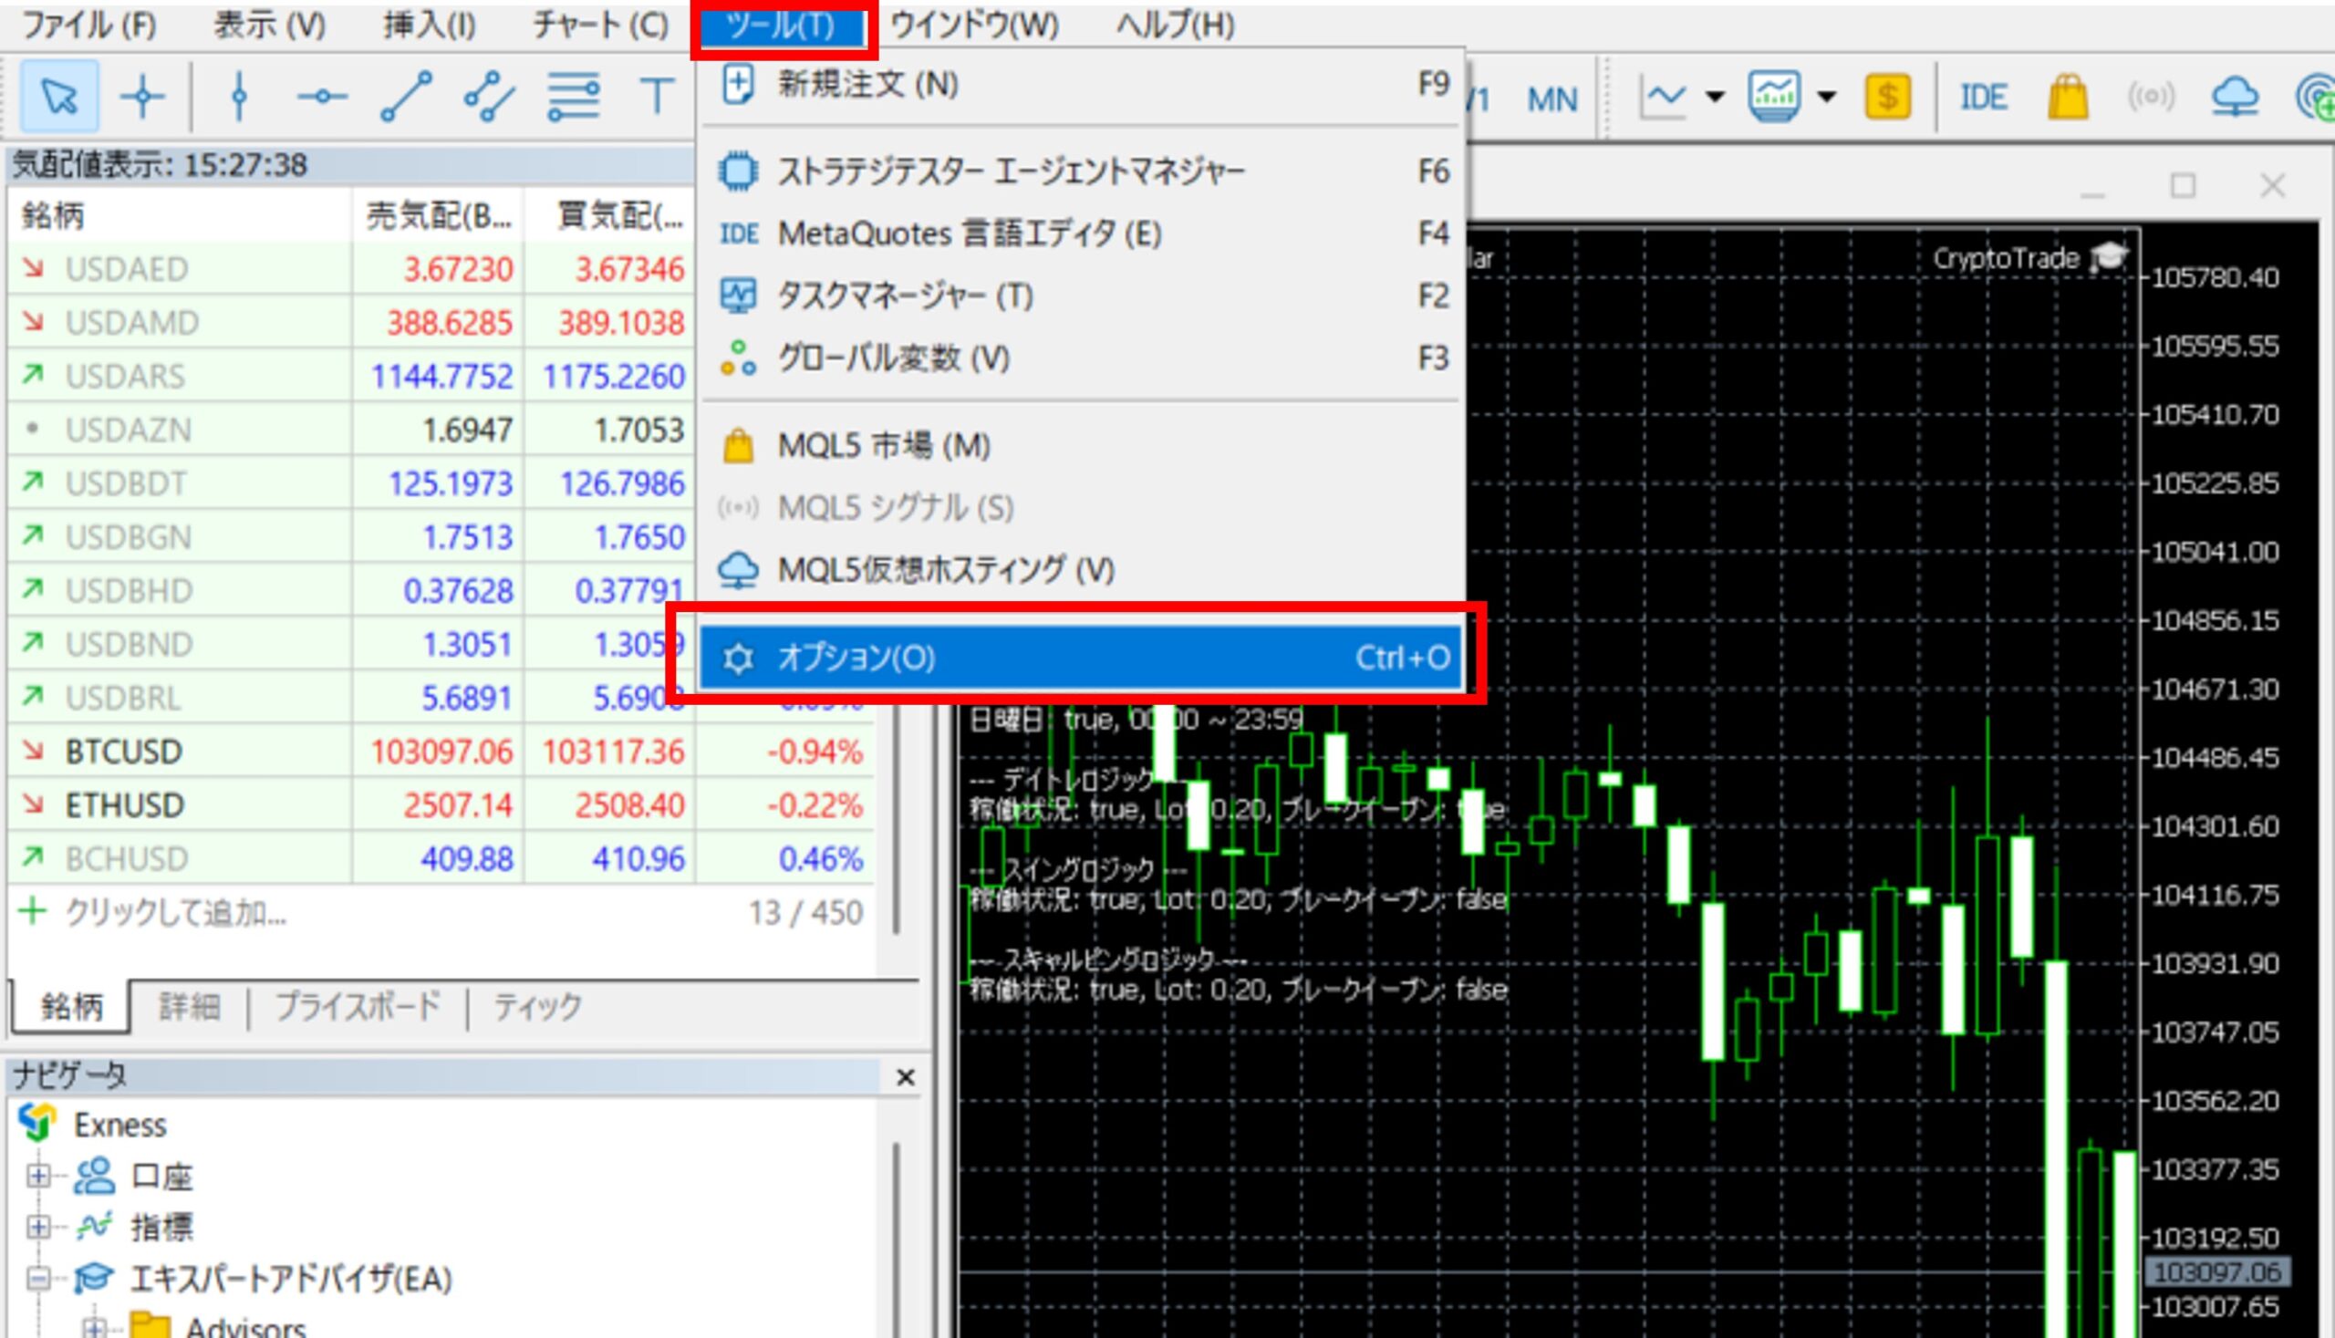Pick the vertical line drawing tool
2335x1338 pixels.
tap(239, 97)
